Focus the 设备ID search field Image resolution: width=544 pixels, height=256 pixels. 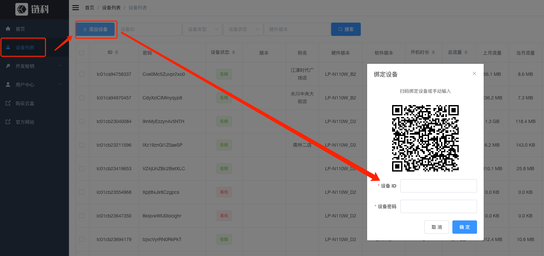pyautogui.click(x=149, y=29)
